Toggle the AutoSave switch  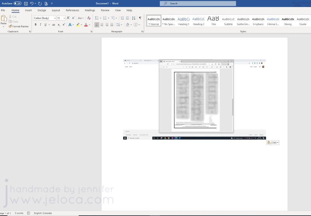coord(17,3)
